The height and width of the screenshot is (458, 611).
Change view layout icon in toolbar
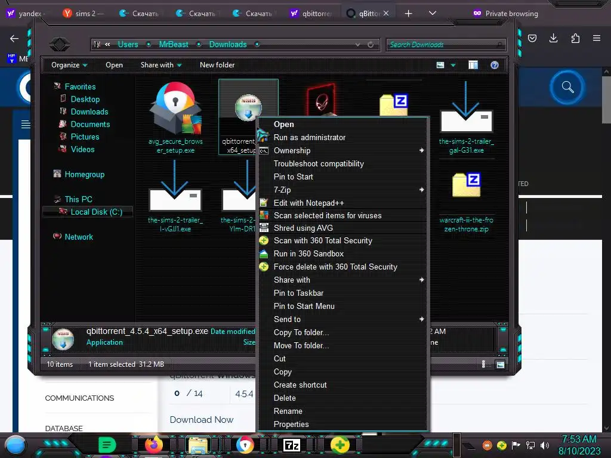click(440, 65)
